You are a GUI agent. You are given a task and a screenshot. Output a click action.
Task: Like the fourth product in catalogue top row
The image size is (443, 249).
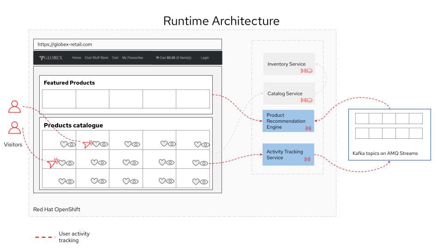164,144
